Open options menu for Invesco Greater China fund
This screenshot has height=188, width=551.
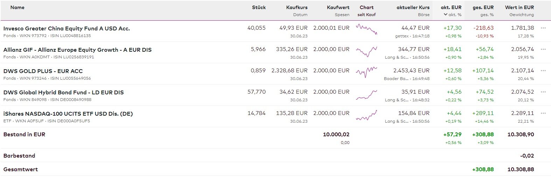pyautogui.click(x=543, y=28)
